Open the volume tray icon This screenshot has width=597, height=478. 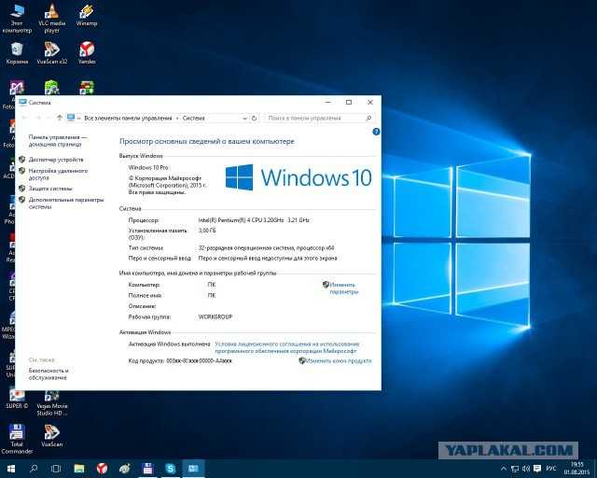[526, 469]
